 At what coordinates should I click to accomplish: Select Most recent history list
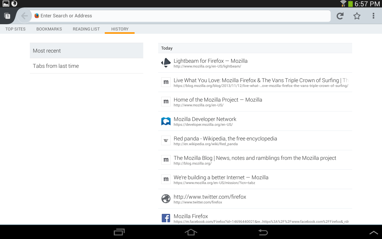click(x=87, y=50)
